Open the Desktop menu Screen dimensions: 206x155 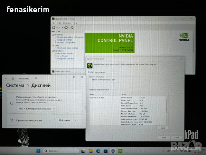(x=67, y=23)
